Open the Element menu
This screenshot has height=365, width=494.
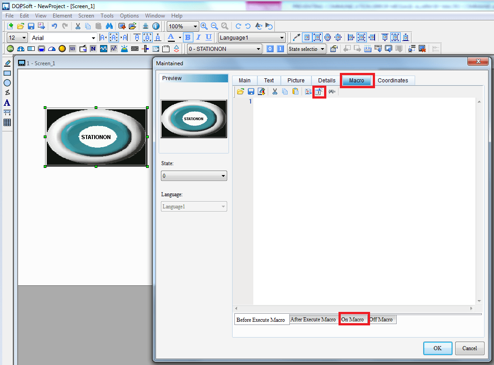[x=62, y=15]
